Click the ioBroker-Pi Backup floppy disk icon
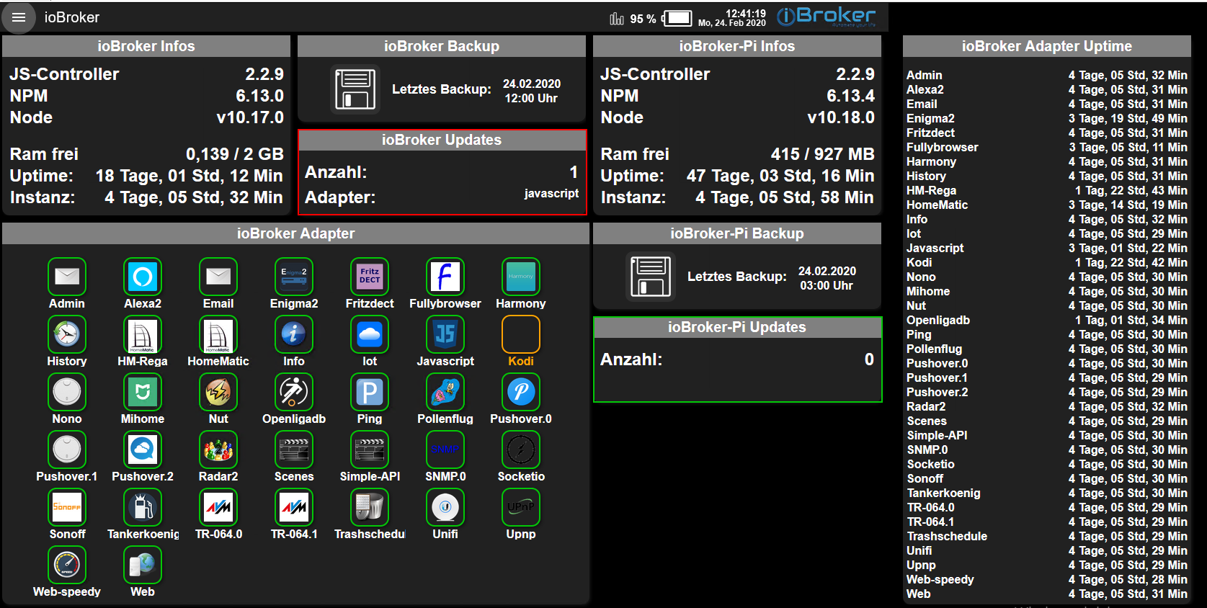The image size is (1207, 608). pos(651,276)
